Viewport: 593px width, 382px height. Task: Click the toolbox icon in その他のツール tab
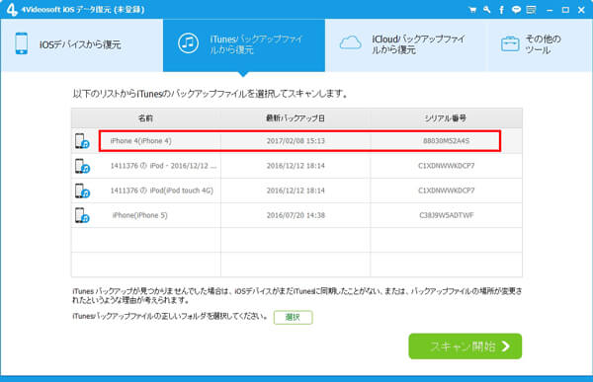[510, 43]
